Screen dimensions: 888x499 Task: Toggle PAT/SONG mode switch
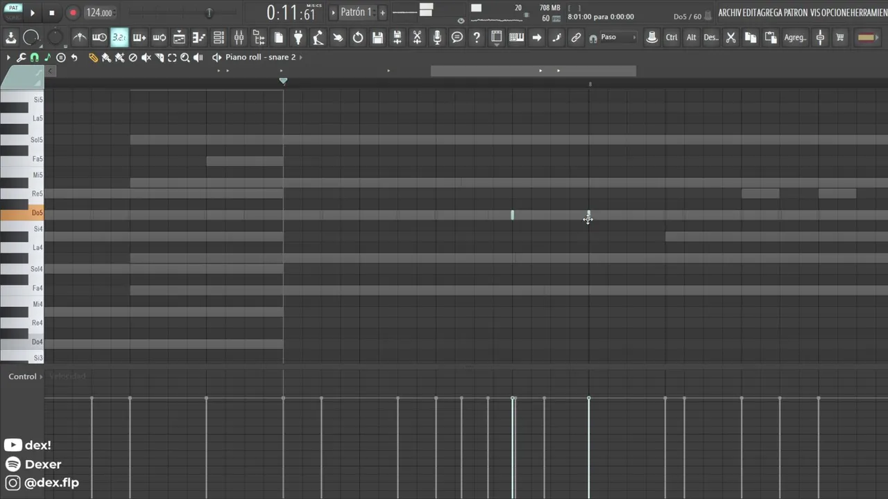coord(13,12)
